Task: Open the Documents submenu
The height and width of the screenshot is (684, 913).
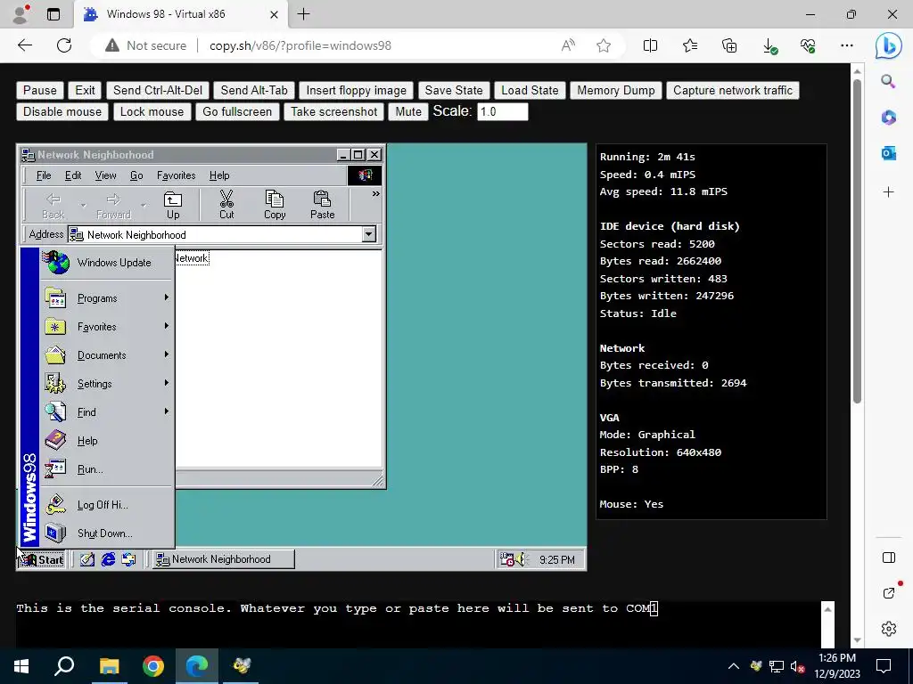Action: pyautogui.click(x=107, y=354)
